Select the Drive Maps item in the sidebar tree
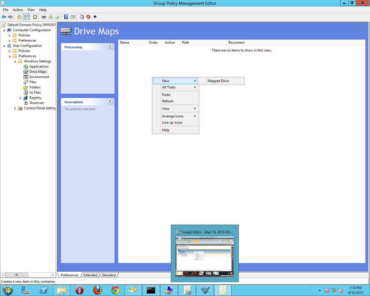 38,71
